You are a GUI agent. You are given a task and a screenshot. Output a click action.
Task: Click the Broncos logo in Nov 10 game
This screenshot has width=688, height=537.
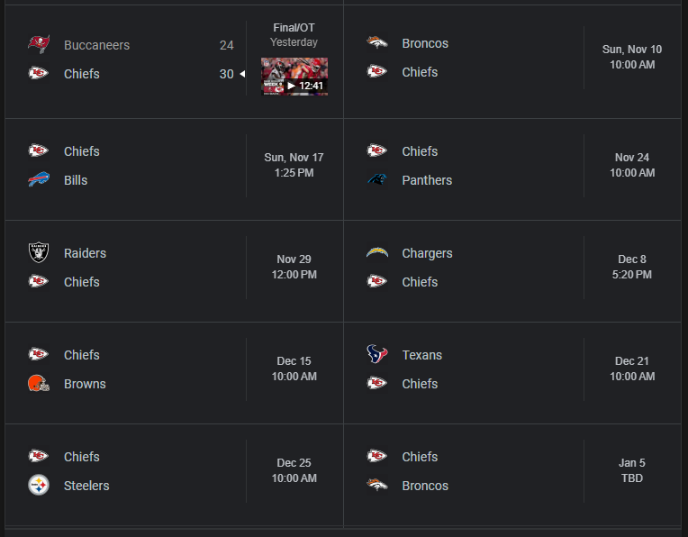click(376, 43)
